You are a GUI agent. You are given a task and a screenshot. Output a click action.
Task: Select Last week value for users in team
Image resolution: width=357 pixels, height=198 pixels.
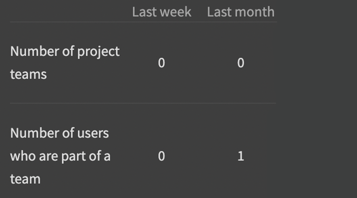(x=161, y=156)
